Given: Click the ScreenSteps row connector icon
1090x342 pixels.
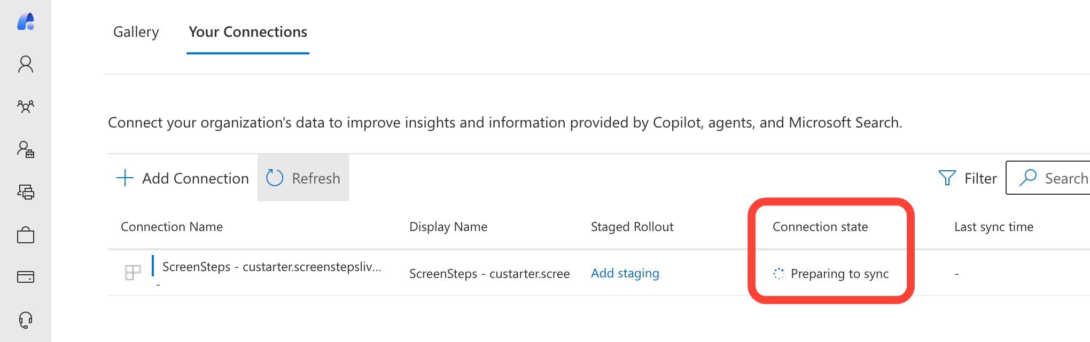Looking at the screenshot, I should (x=133, y=273).
